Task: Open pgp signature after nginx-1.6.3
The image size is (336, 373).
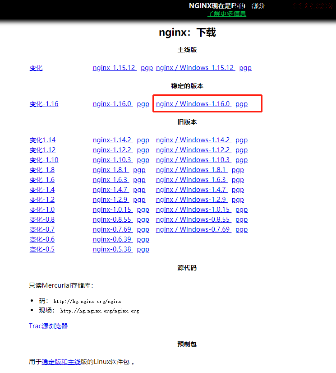Action: click(139, 180)
